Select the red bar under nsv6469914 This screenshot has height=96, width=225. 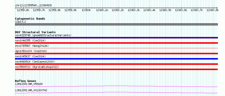[x=116, y=64]
